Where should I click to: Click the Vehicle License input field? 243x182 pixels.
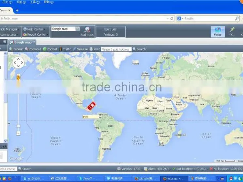[8, 169]
